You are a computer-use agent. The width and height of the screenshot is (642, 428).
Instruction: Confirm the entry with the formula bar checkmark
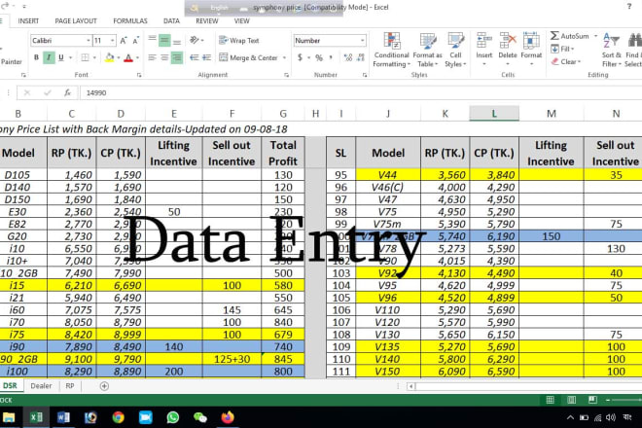point(48,93)
